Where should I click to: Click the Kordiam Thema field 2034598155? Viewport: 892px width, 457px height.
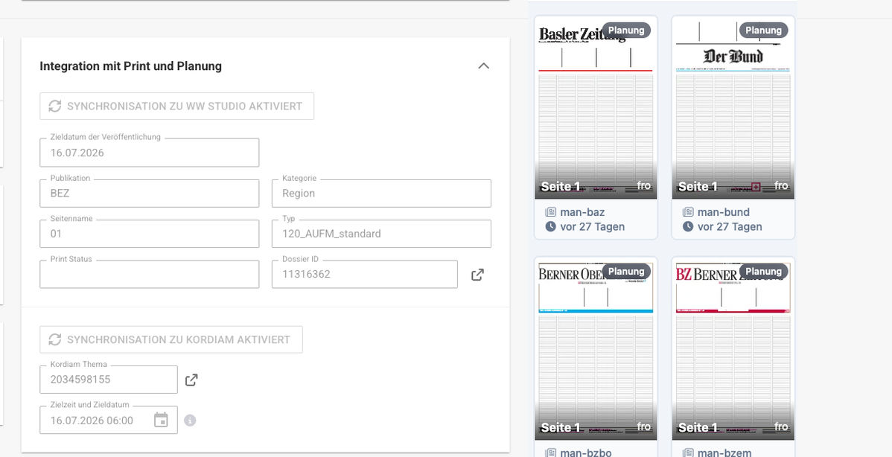pos(109,379)
